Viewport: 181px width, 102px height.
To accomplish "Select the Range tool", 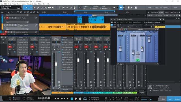I will [x=31, y=8].
